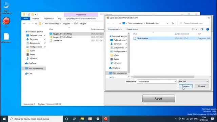Click the Имя файла input field
Screen dimensions: 217x122
(157, 82)
